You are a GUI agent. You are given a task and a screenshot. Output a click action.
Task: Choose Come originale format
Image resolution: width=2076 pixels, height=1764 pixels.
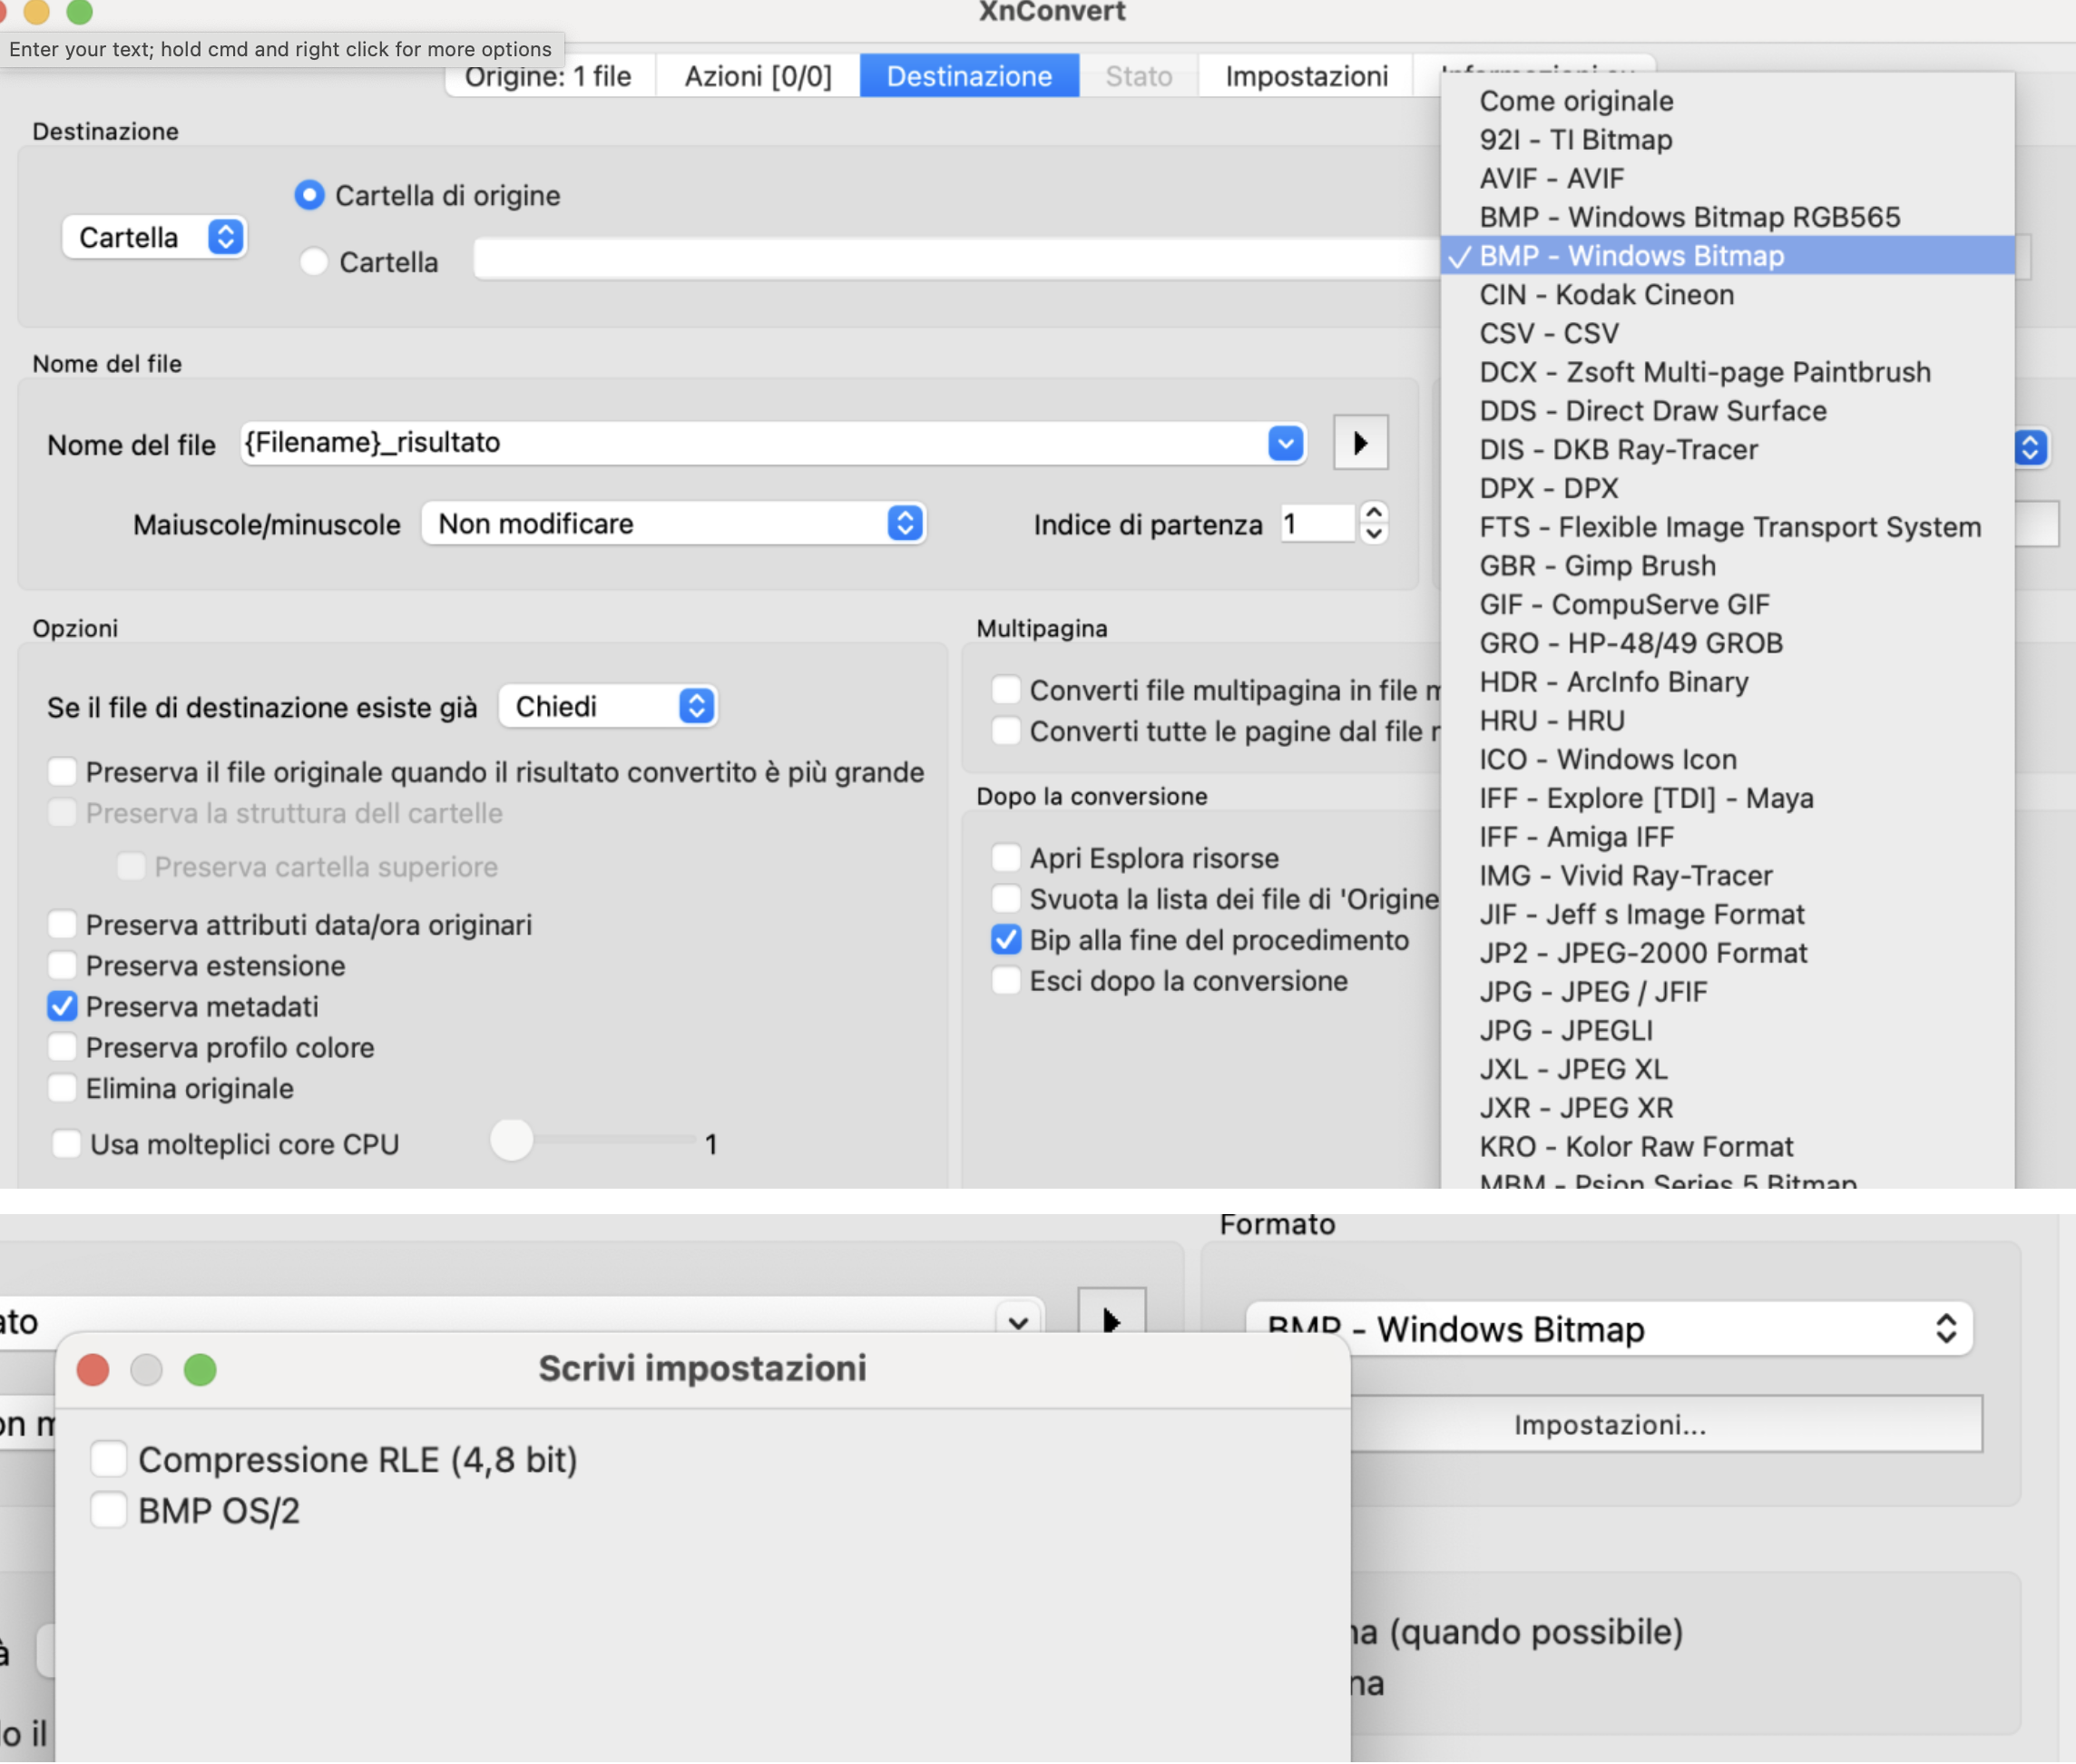[1727, 101]
